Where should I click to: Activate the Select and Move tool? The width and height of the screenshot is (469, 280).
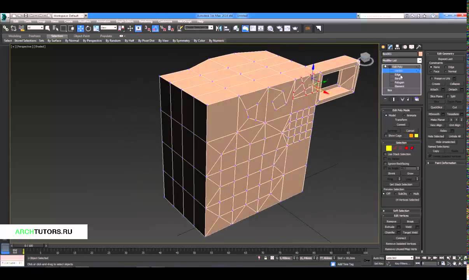click(80, 28)
